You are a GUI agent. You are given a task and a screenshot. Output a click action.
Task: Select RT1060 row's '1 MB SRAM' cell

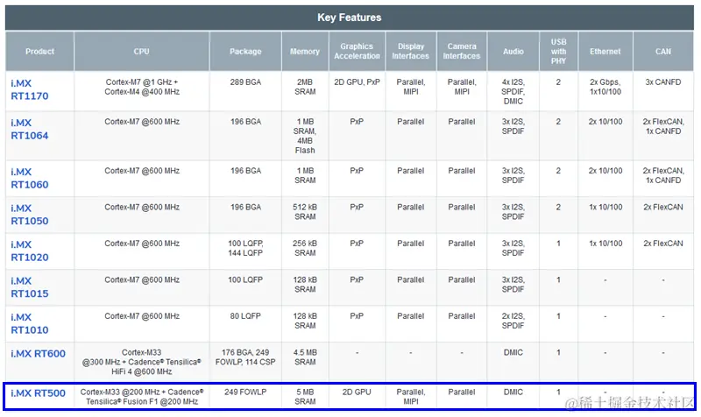[305, 179]
